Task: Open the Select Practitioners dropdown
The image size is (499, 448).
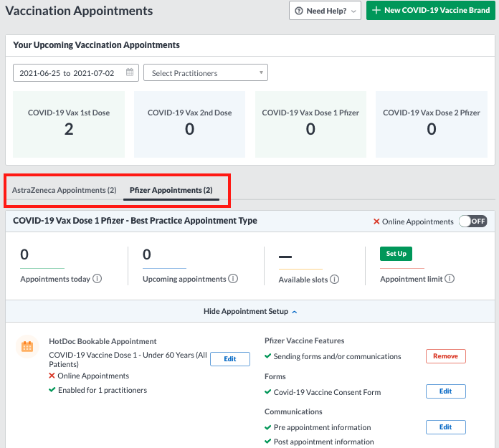Action: 206,72
